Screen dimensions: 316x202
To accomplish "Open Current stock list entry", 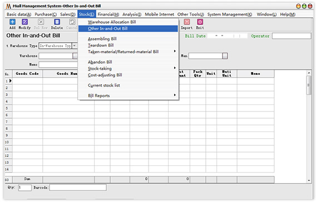I will (x=128, y=85).
